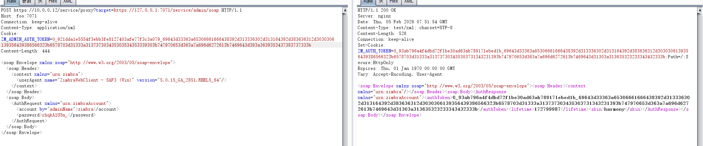Open the request XML tab

(68, 2)
